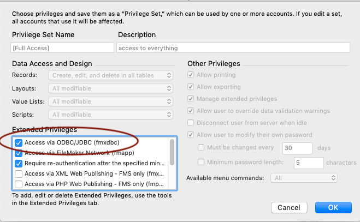The image size is (360, 222).
Task: Check Must be changed every checkbox
Action: tap(201, 147)
